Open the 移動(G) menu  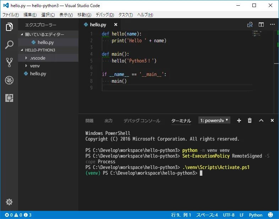84,15
